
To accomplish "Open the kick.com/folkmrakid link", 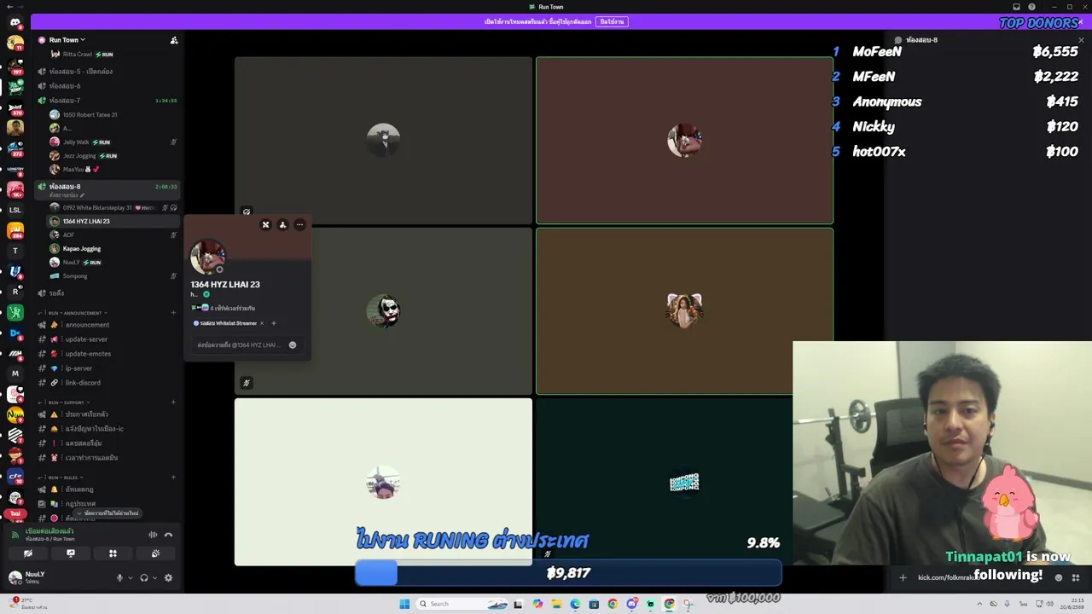I will 949,578.
